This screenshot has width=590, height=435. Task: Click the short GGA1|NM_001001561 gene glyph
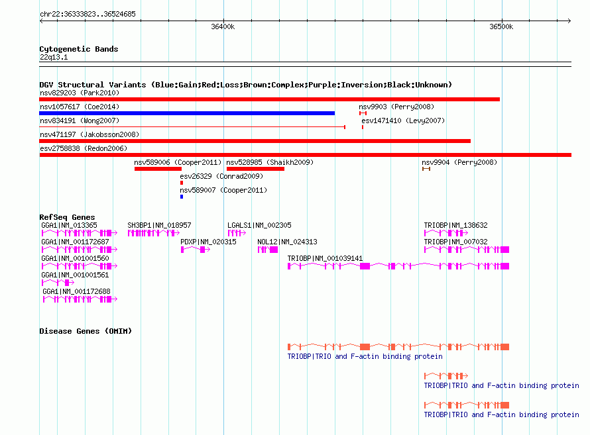tap(58, 283)
